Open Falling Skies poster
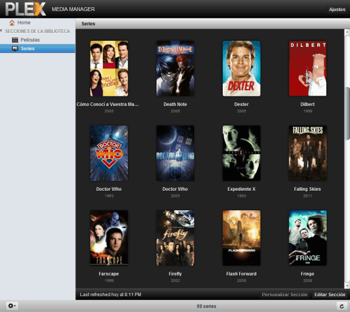350x312 pixels. tap(307, 153)
